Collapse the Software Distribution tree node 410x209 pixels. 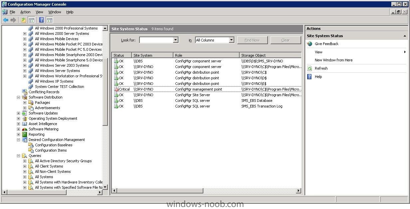[x=18, y=97]
